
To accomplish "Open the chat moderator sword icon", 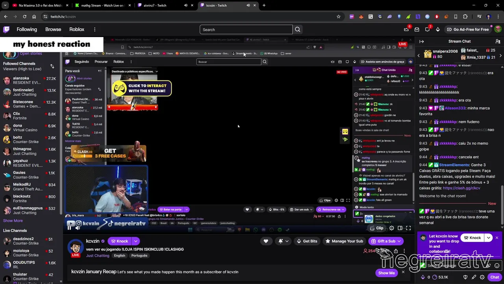I will tap(474, 277).
